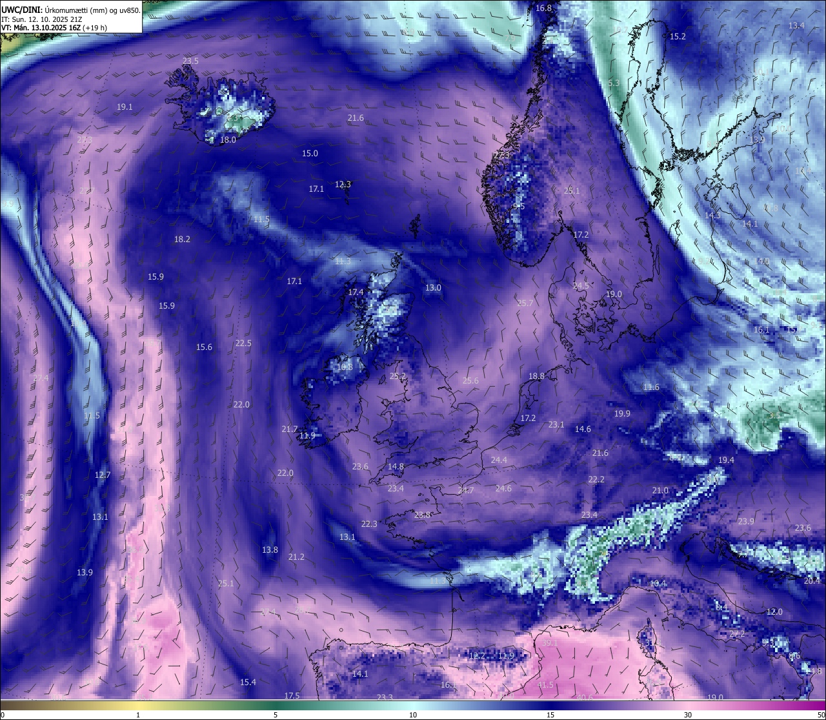Image resolution: width=826 pixels, height=720 pixels.
Task: Click the 5 tick on the color scale
Action: tap(276, 715)
